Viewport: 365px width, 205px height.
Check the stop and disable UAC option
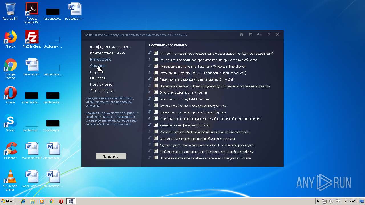pos(156,73)
